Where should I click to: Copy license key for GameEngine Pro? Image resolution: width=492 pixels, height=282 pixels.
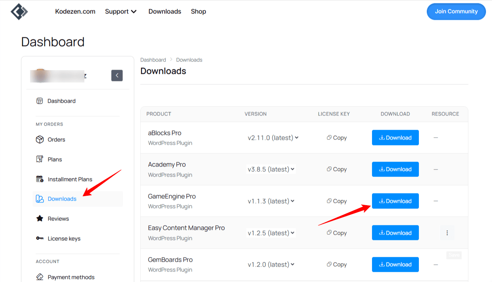336,201
